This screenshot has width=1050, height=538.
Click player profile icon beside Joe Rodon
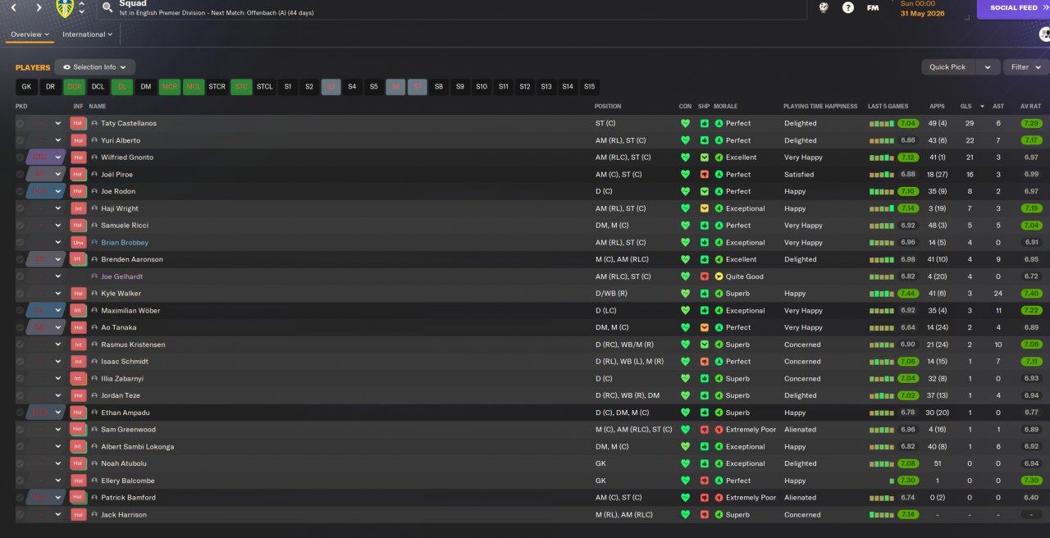coord(94,191)
